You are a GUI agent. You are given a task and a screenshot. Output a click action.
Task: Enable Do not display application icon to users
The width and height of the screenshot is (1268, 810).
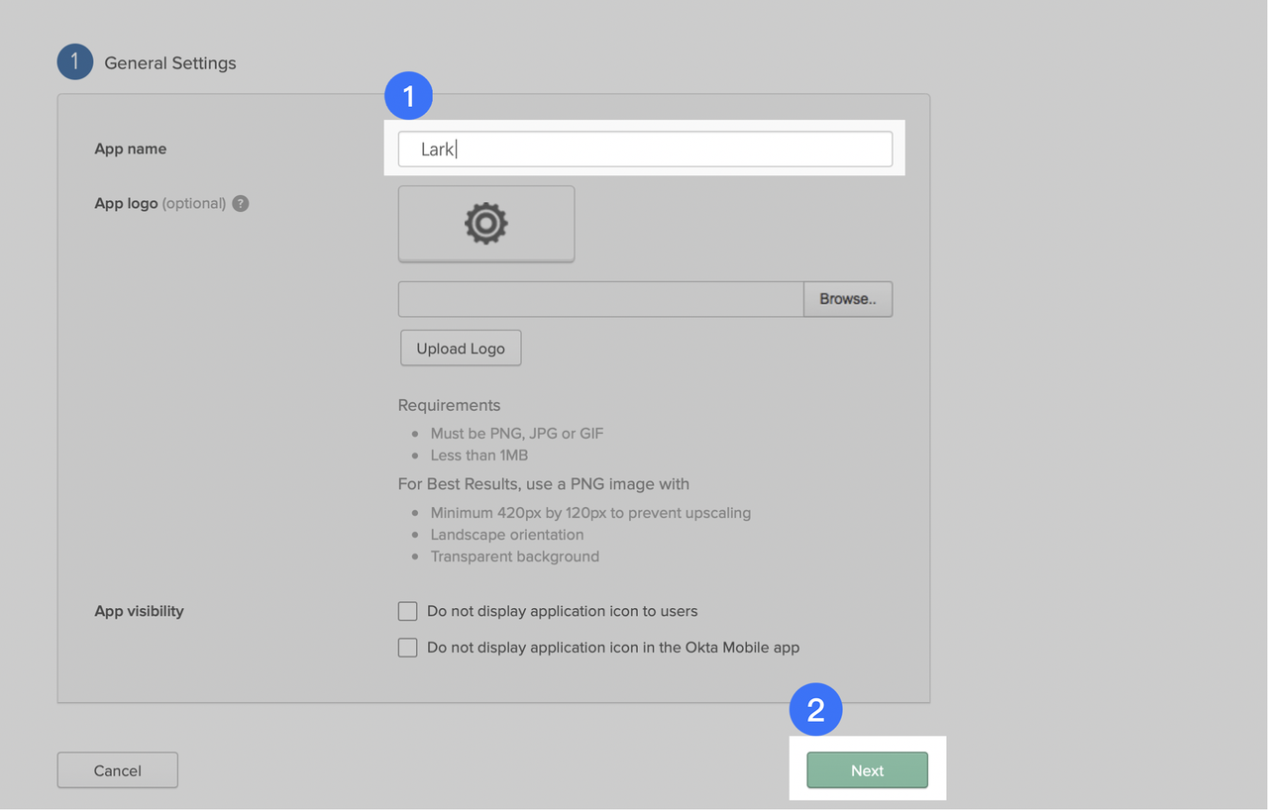click(x=407, y=611)
